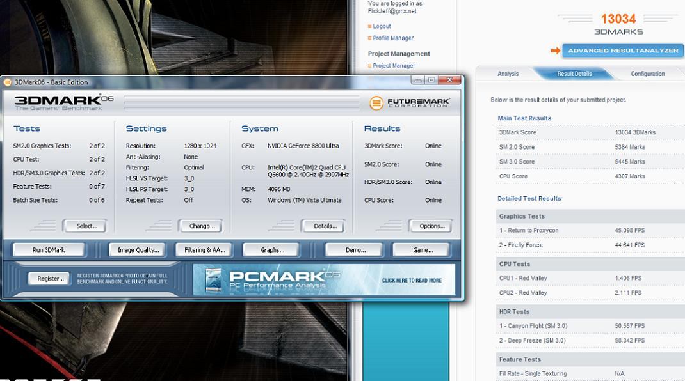Open system Details... button

(x=323, y=226)
